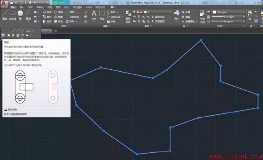This screenshot has height=160, width=263.
Task: Toggle layer 0 freeze sun icon
Action: click(138, 12)
